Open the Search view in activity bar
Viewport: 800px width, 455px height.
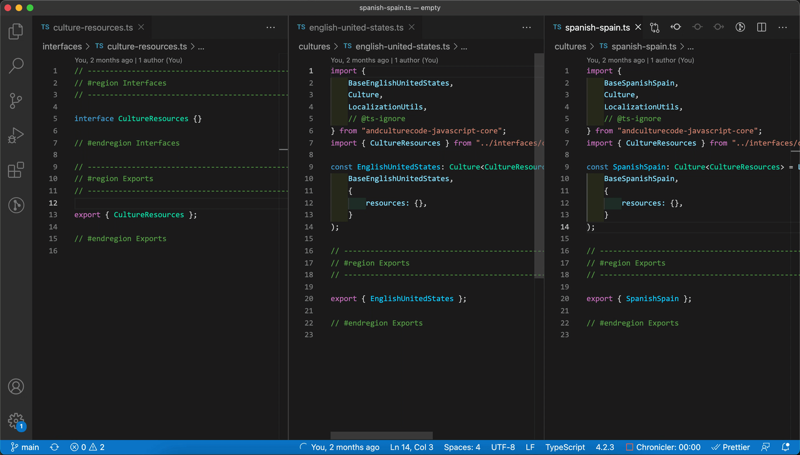coord(16,66)
